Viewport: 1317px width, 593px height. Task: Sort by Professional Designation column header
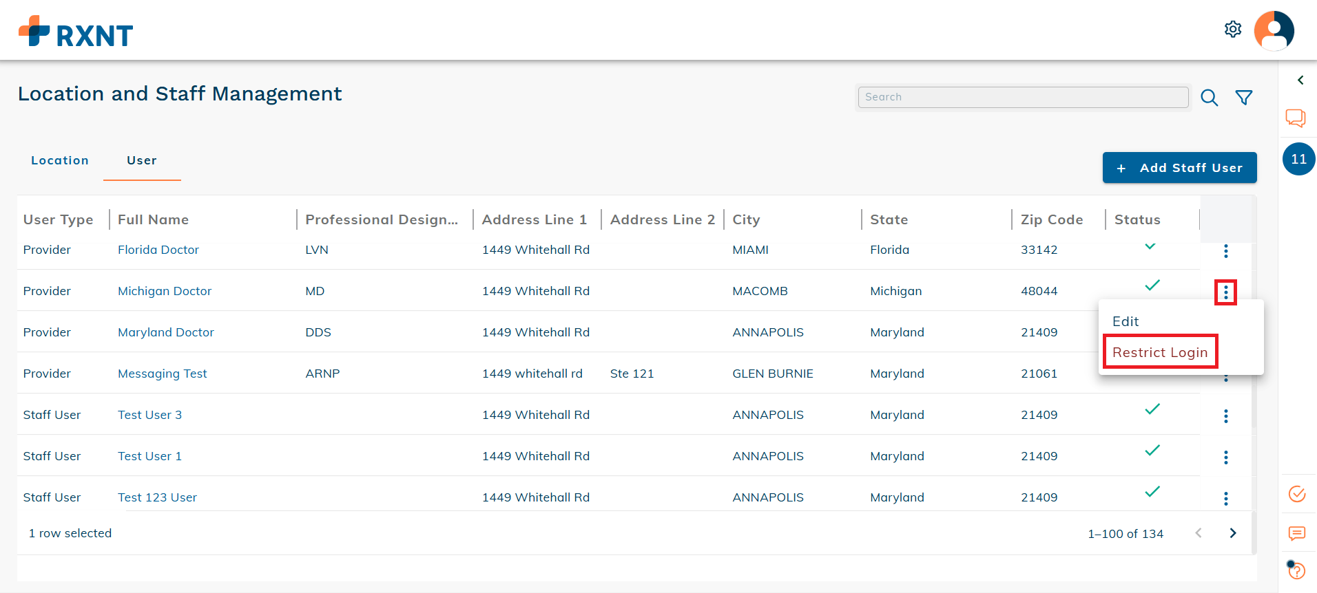(x=382, y=219)
